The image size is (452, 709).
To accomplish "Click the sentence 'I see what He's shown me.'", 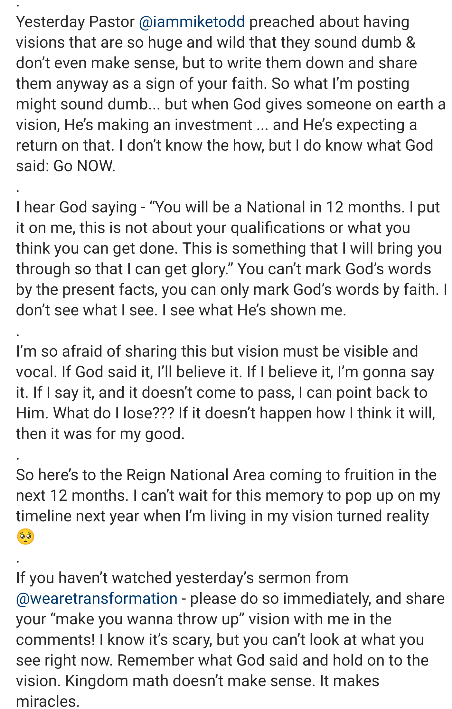I will click(254, 310).
